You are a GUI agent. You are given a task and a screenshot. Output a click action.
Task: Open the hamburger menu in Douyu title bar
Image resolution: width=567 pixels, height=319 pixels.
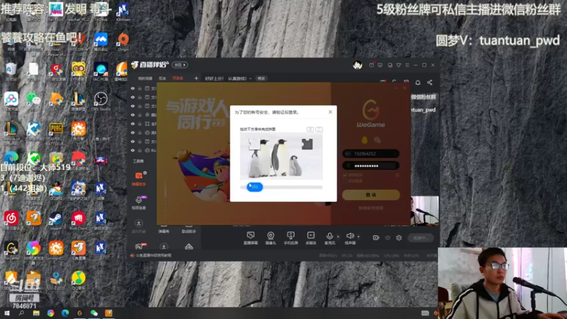coord(407,65)
